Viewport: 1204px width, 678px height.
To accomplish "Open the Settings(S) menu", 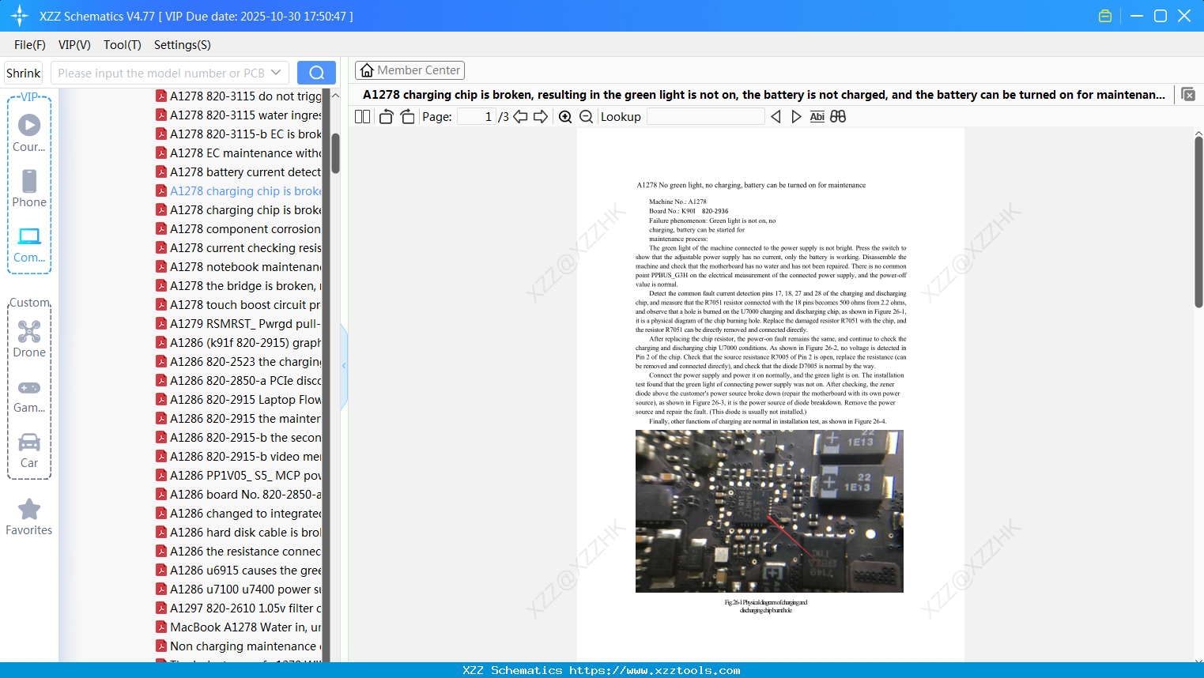I will click(x=183, y=45).
